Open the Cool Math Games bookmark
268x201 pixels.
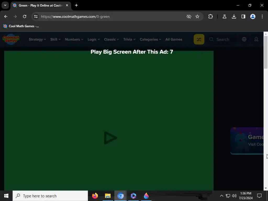pos(21,26)
